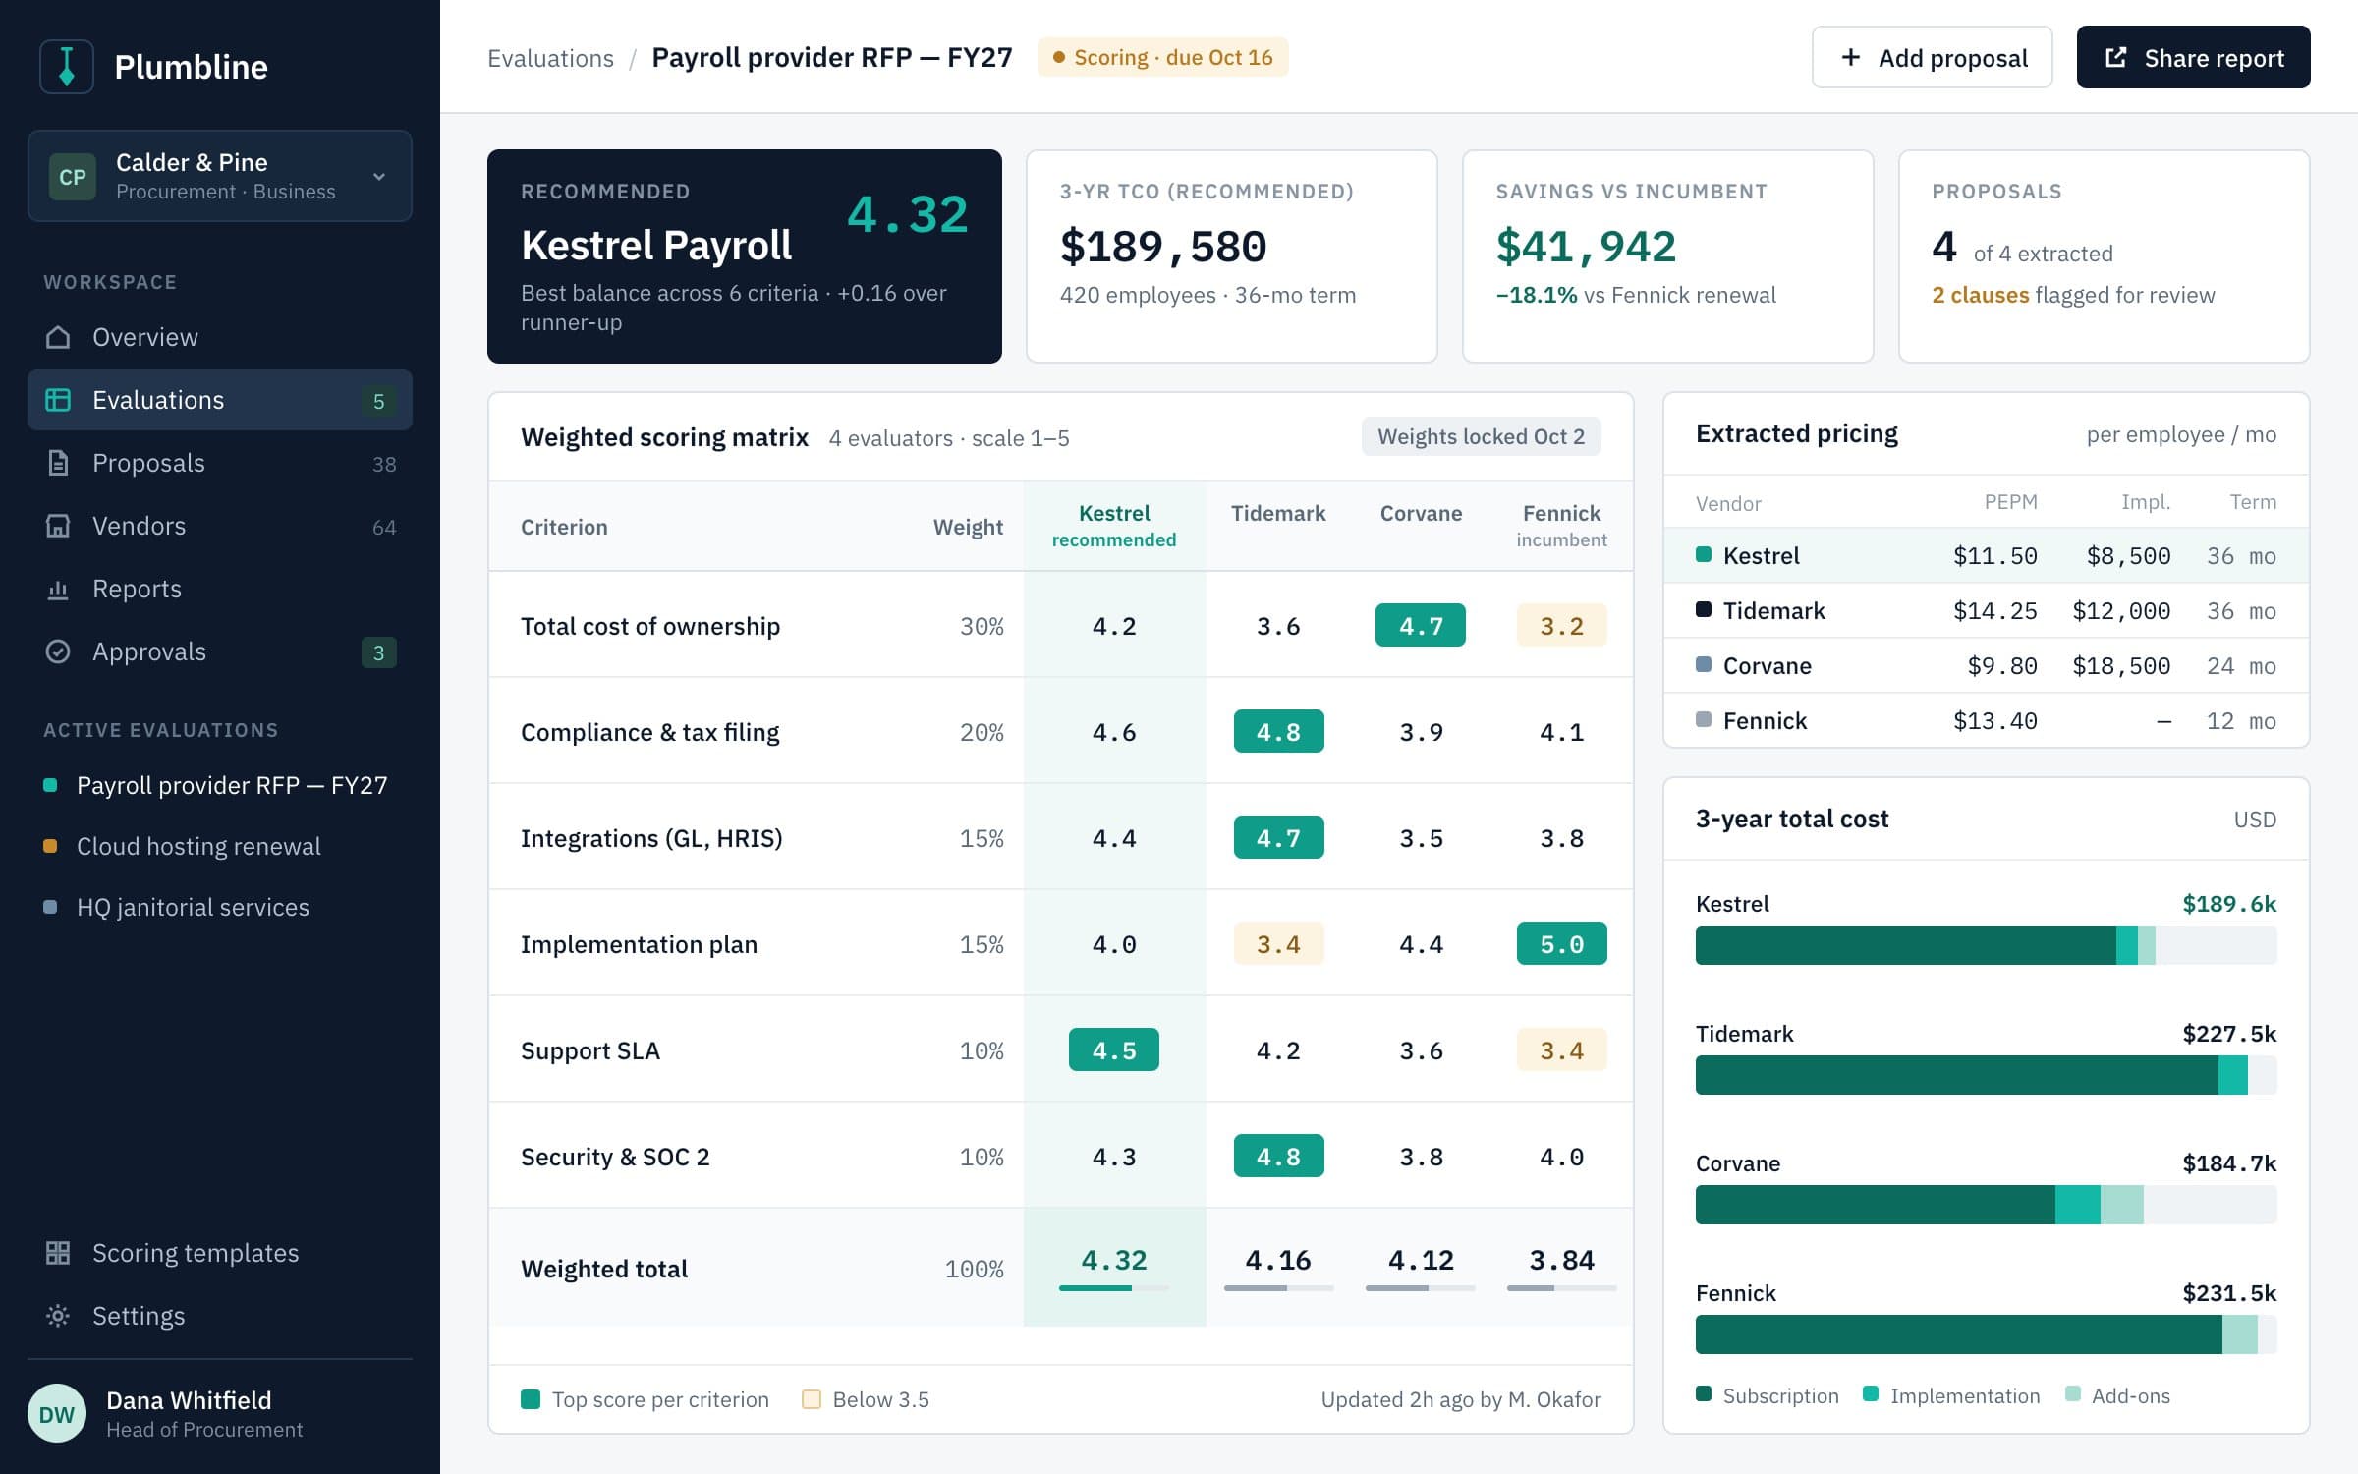Click the Evaluations table icon
Screen dimensions: 2358x1474
click(58, 400)
